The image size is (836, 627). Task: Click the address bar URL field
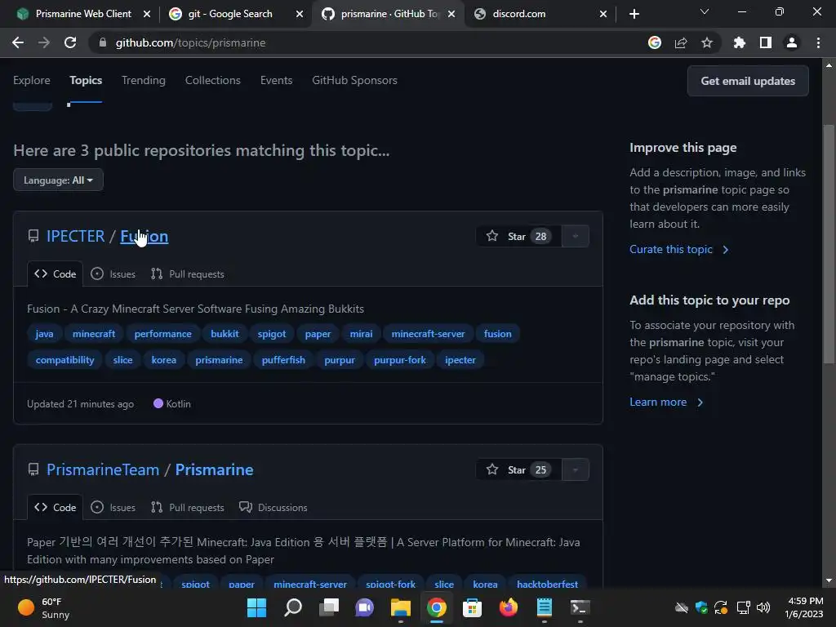[x=368, y=42]
